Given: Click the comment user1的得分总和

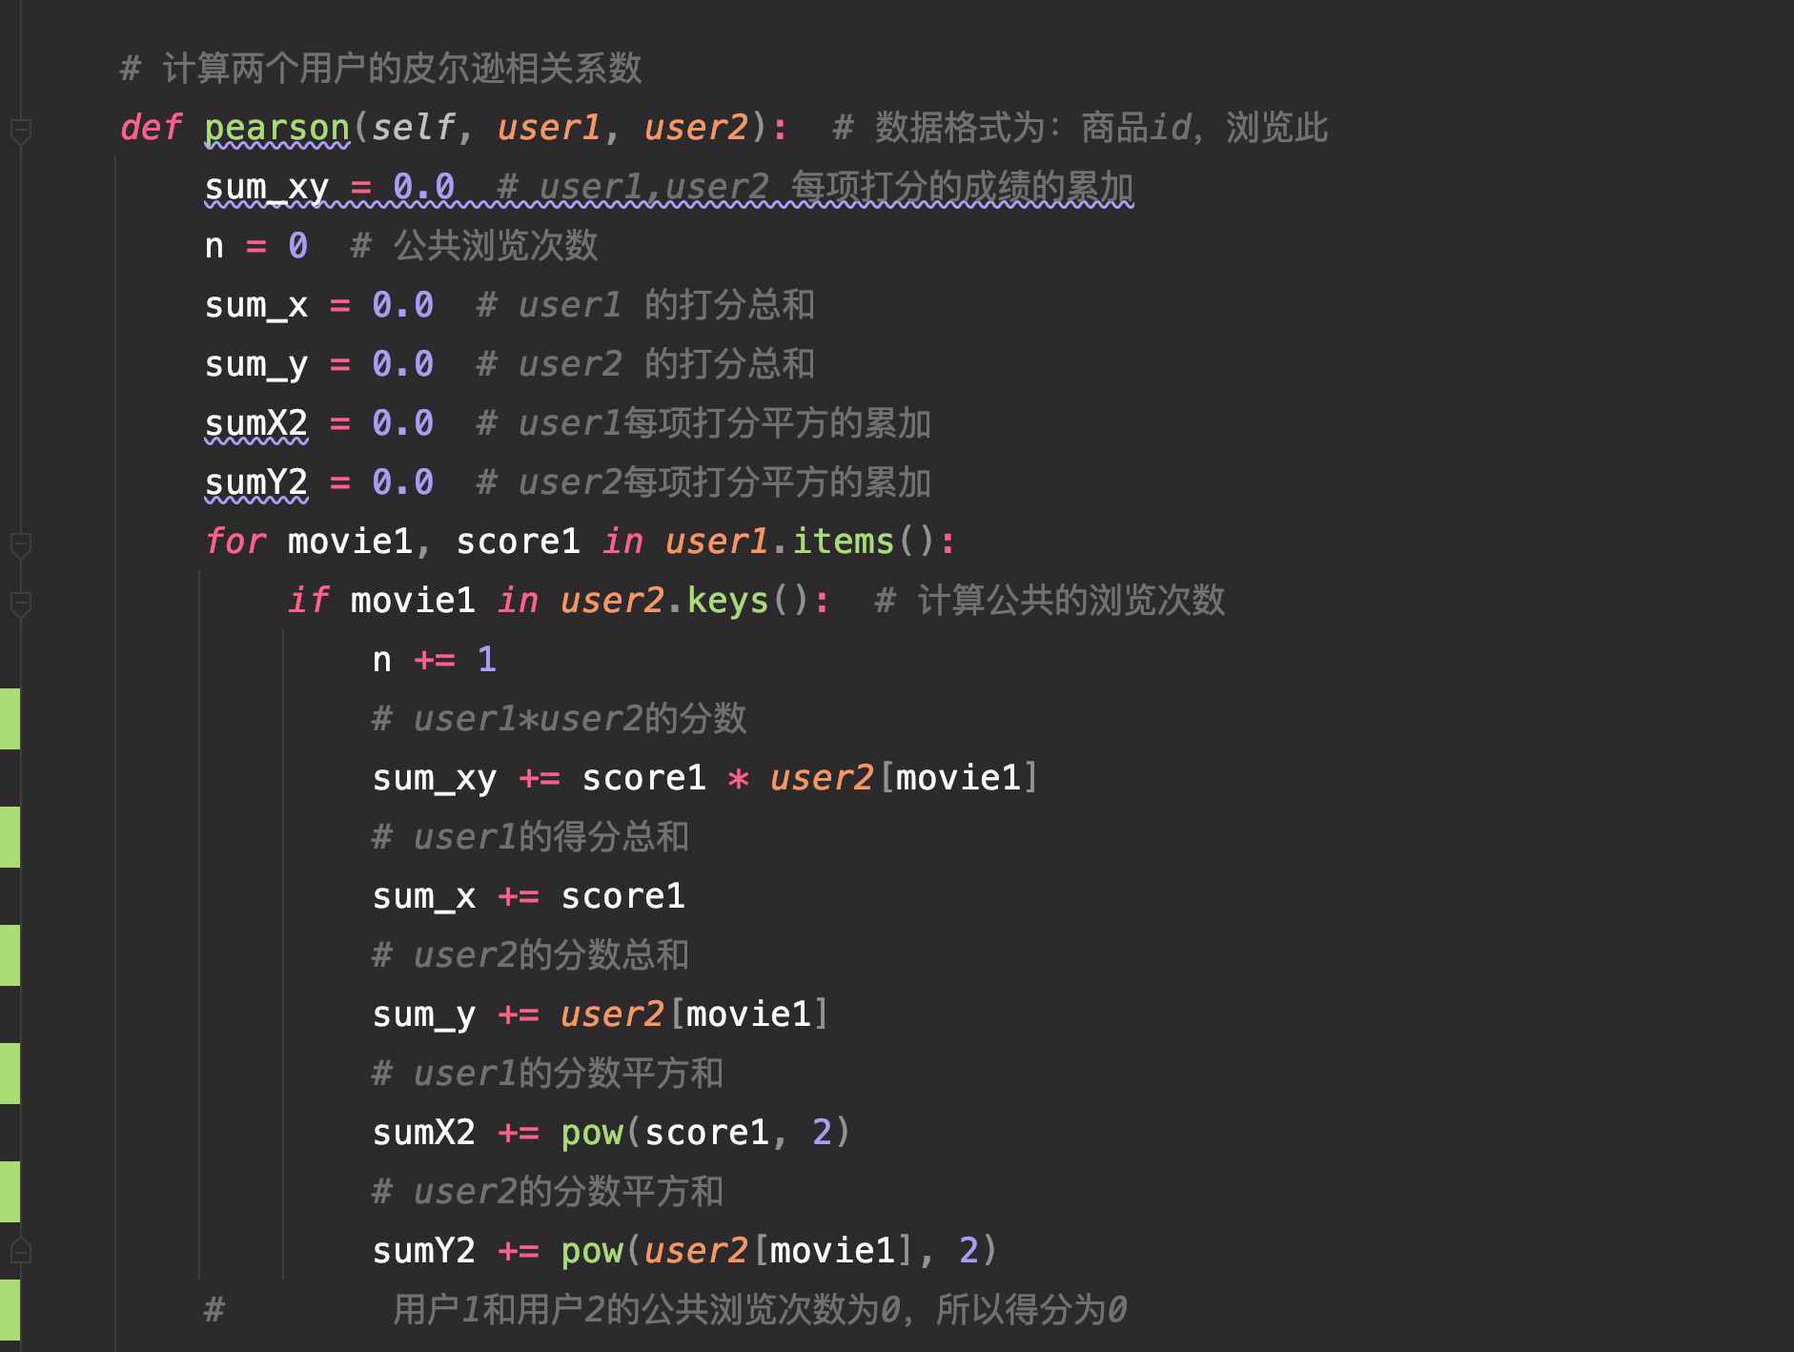Looking at the screenshot, I should pos(530,837).
